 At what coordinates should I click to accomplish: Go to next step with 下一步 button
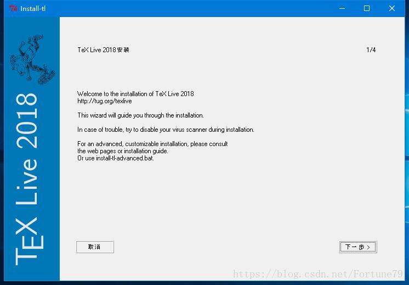point(358,247)
